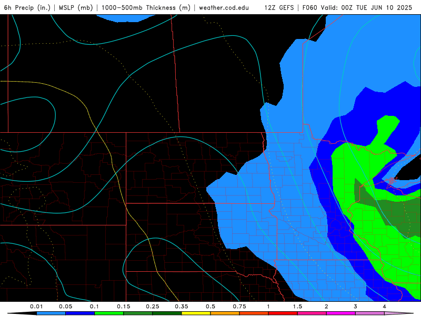Image resolution: width=421 pixels, height=316 pixels.
Task: Click the 1.5 legend value
Action: pos(297,307)
